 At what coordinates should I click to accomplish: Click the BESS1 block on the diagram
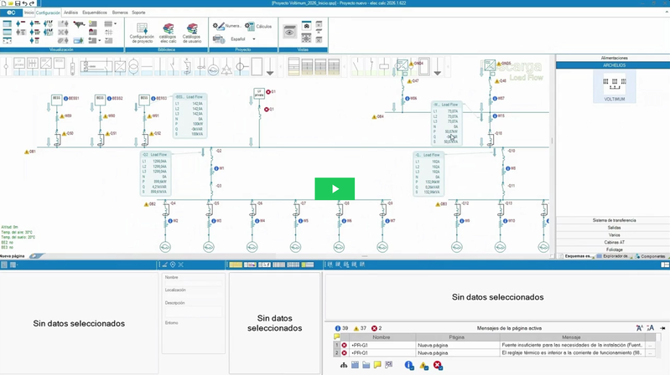point(56,99)
